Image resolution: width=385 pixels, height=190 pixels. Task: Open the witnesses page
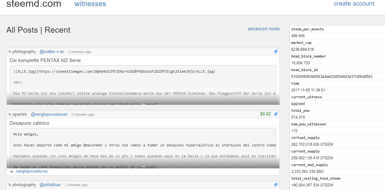coord(90,4)
